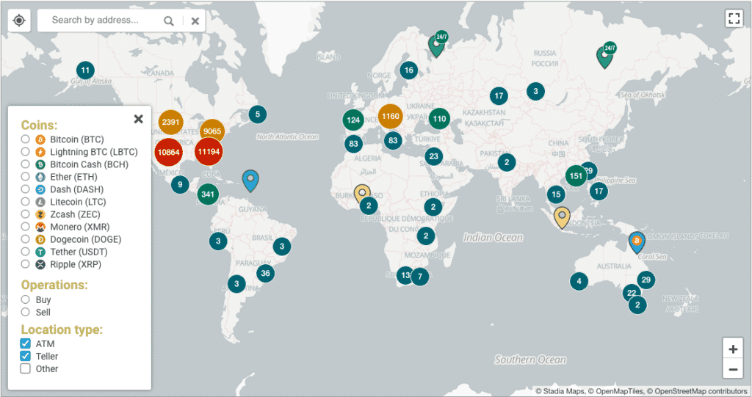
Task: Zoom in with the plus button
Action: click(x=733, y=349)
